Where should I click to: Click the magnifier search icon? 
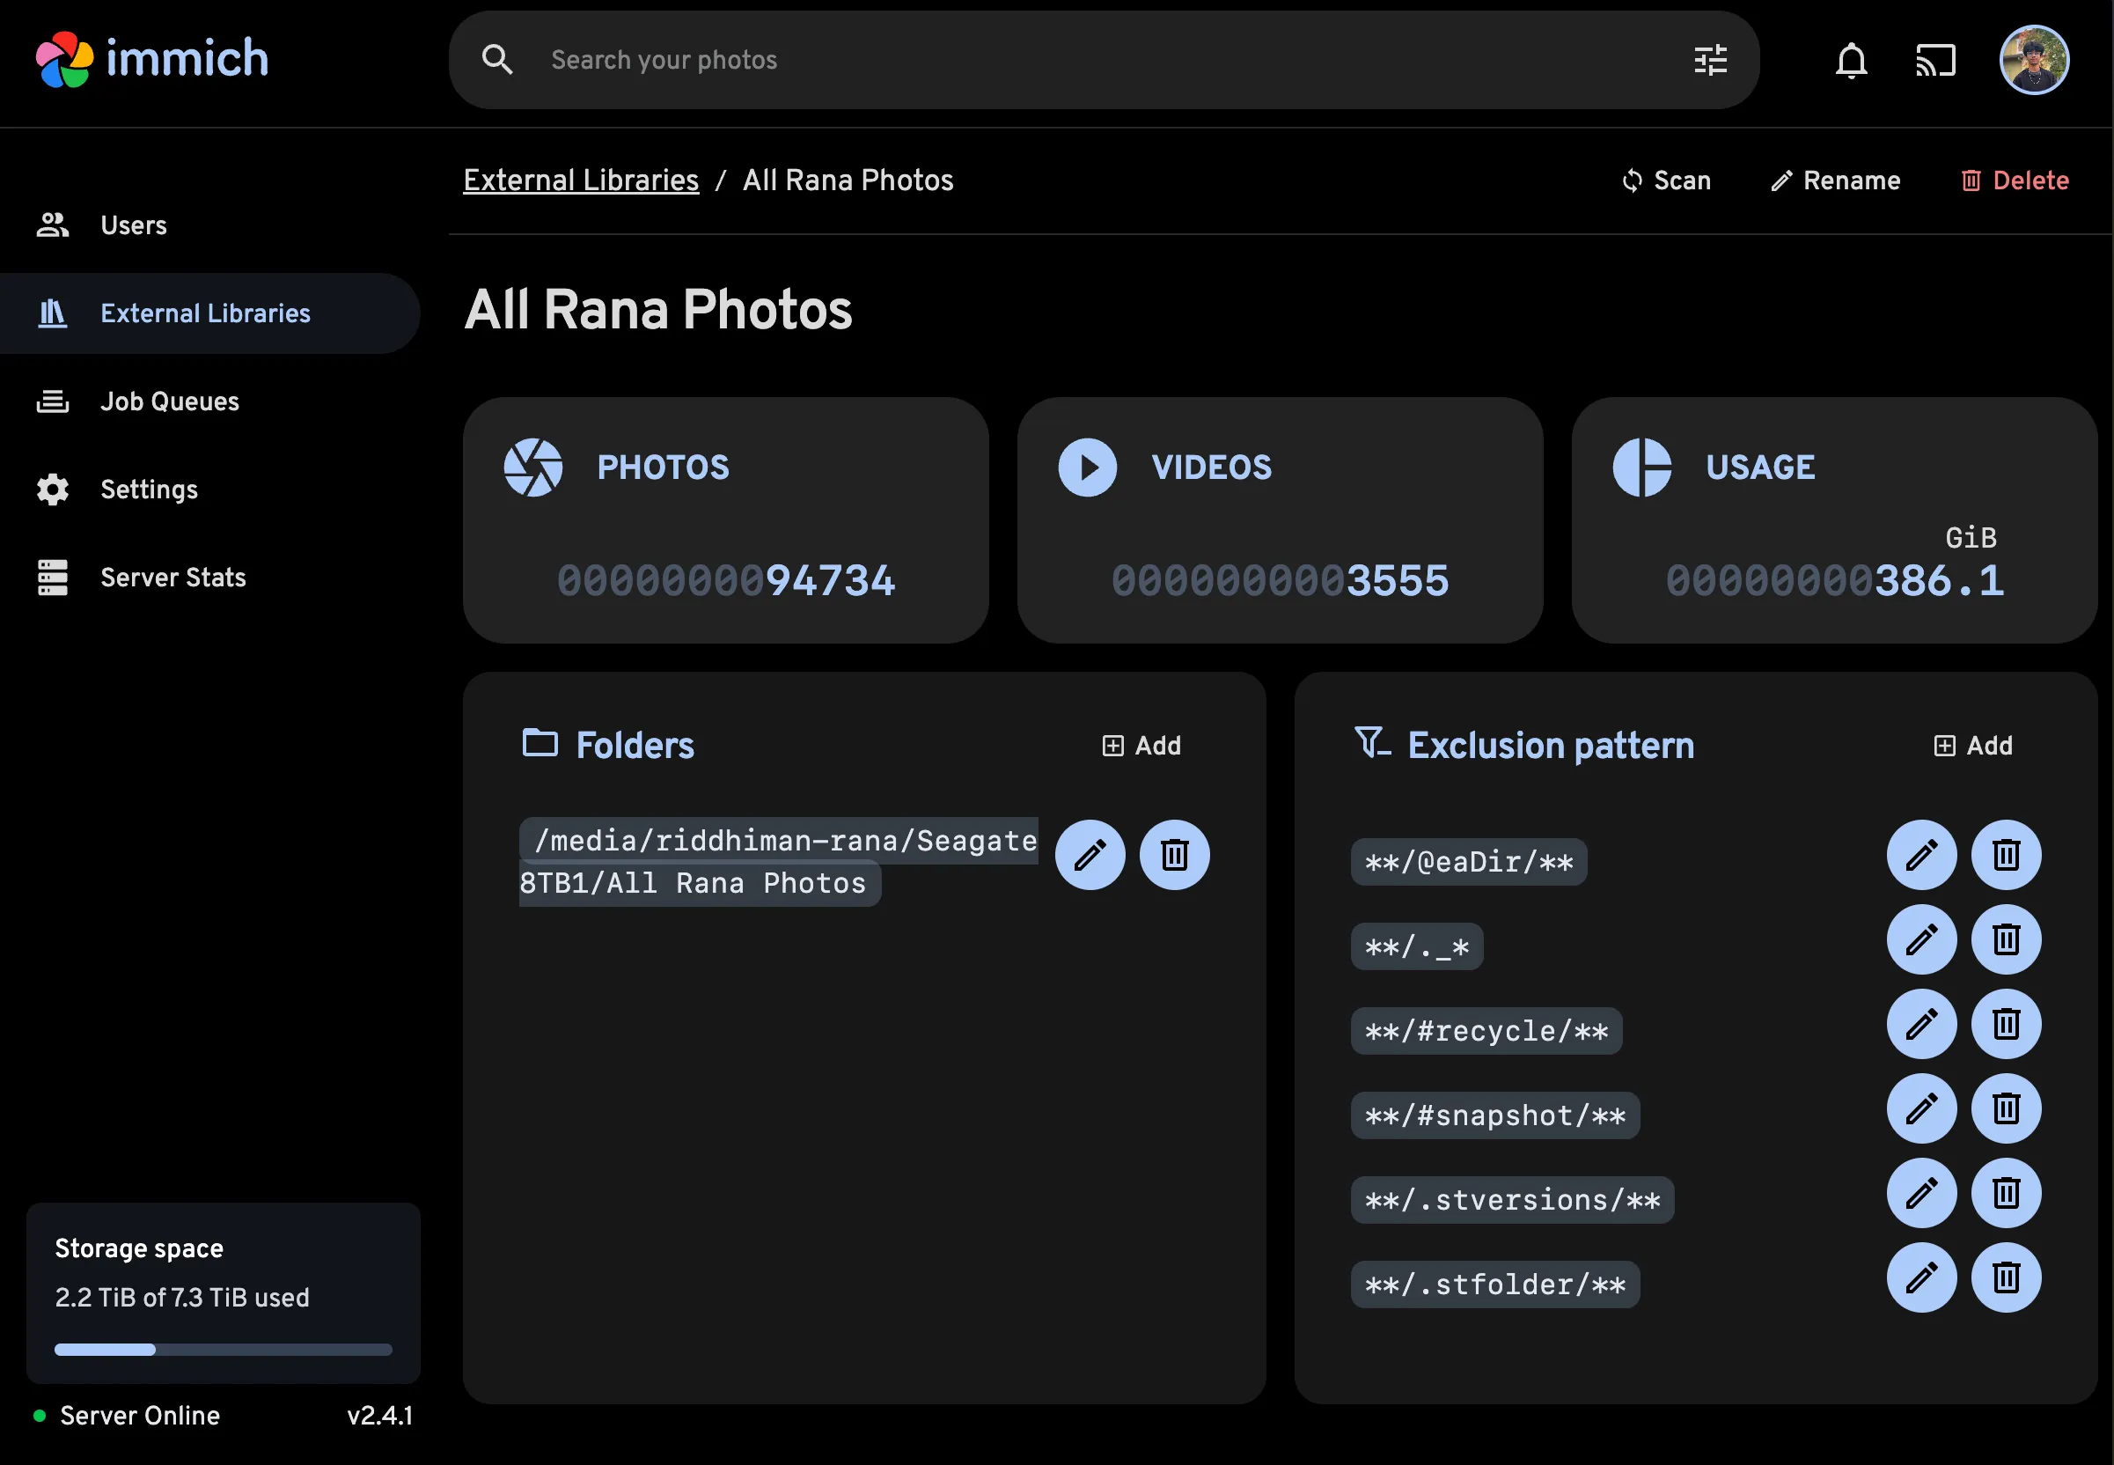click(x=497, y=61)
